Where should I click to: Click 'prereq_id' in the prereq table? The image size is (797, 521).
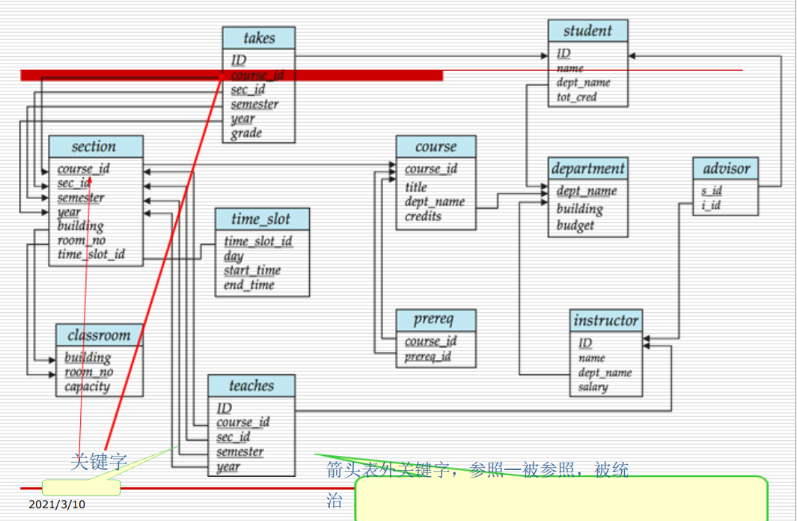(x=427, y=357)
